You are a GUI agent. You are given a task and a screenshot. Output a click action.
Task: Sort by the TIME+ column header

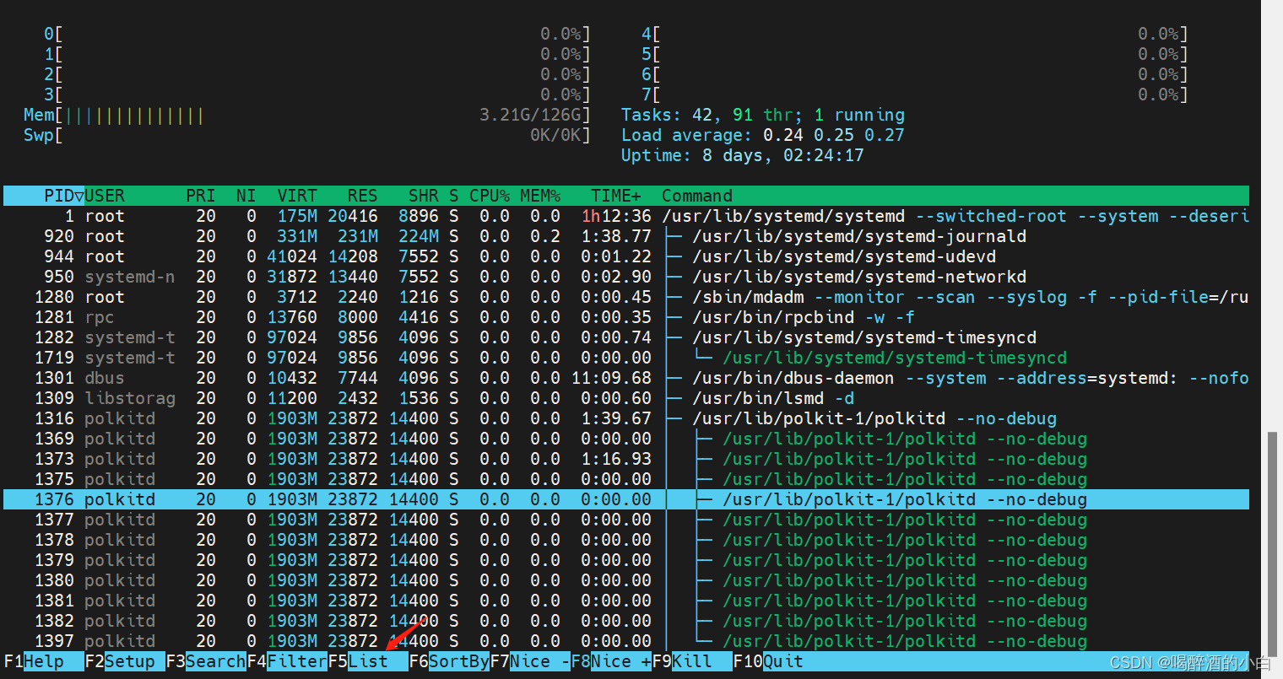pyautogui.click(x=616, y=196)
